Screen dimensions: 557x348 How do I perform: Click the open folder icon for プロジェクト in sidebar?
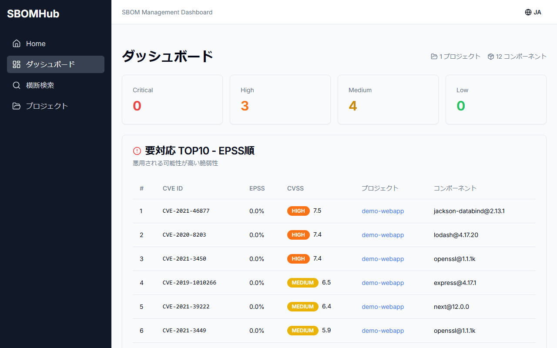(17, 106)
